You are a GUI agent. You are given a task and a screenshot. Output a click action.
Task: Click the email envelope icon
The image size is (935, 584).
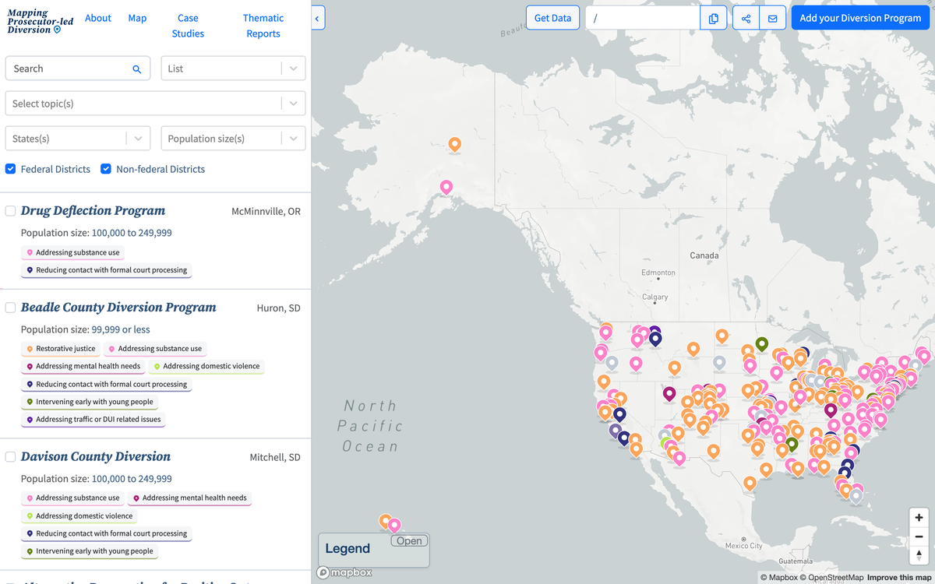772,19
